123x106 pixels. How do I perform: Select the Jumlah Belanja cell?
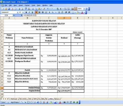click(x=27, y=88)
